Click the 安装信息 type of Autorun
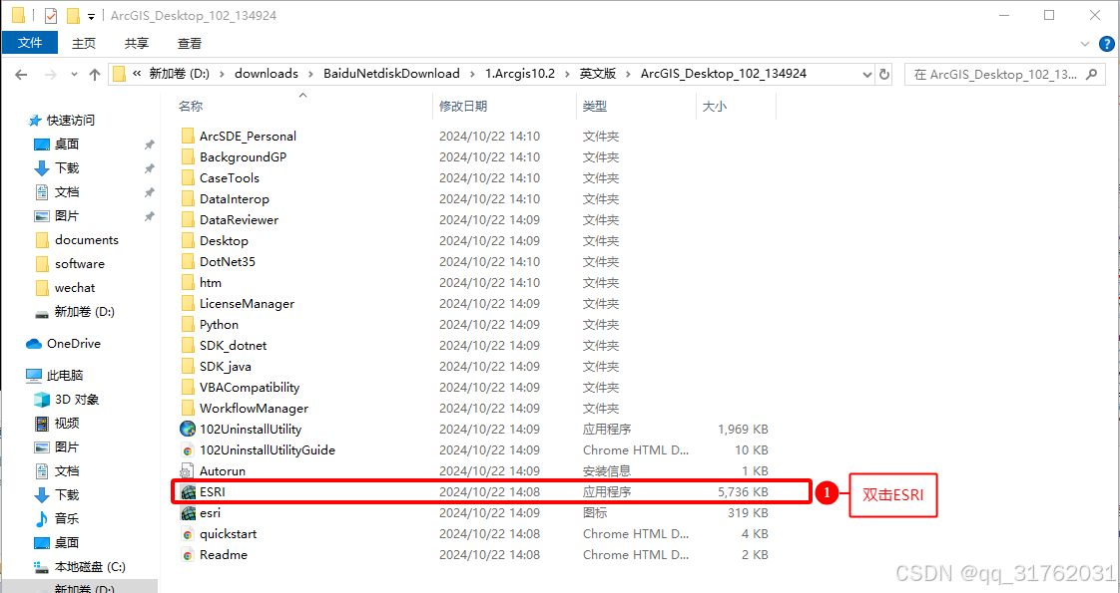This screenshot has width=1120, height=593. (607, 471)
